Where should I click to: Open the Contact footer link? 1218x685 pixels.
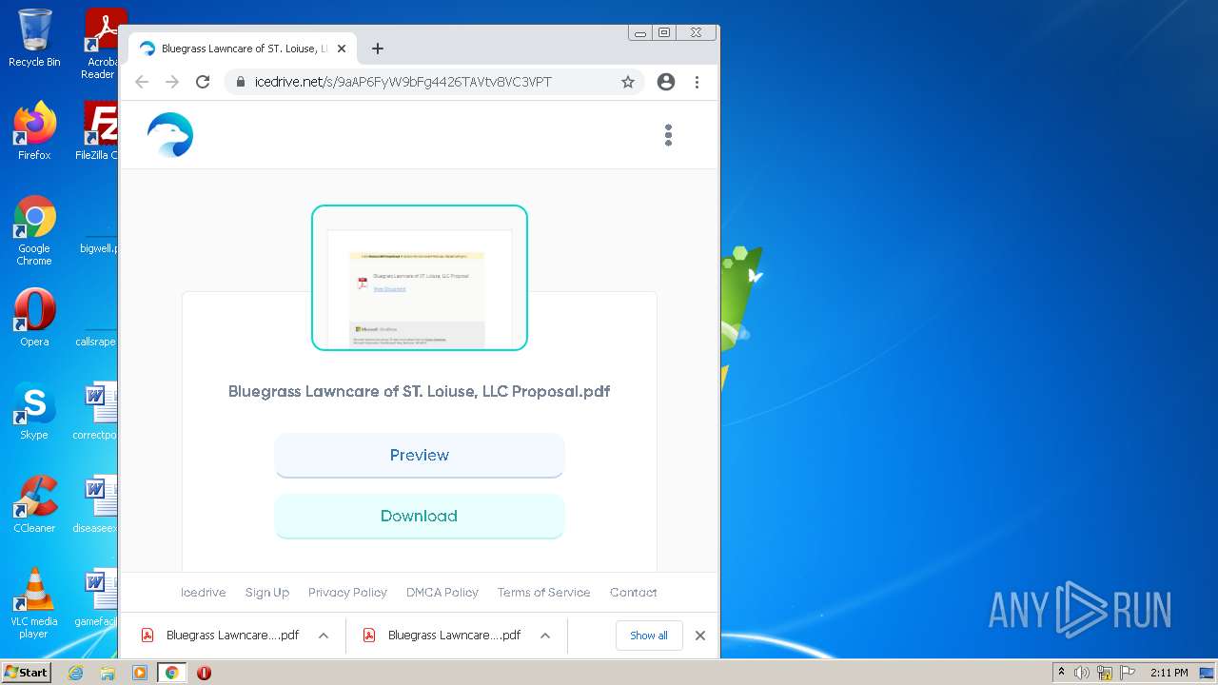click(634, 592)
